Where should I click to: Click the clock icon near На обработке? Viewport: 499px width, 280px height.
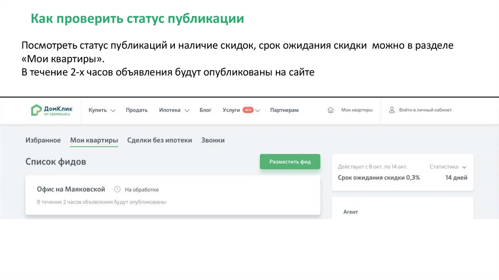(117, 189)
